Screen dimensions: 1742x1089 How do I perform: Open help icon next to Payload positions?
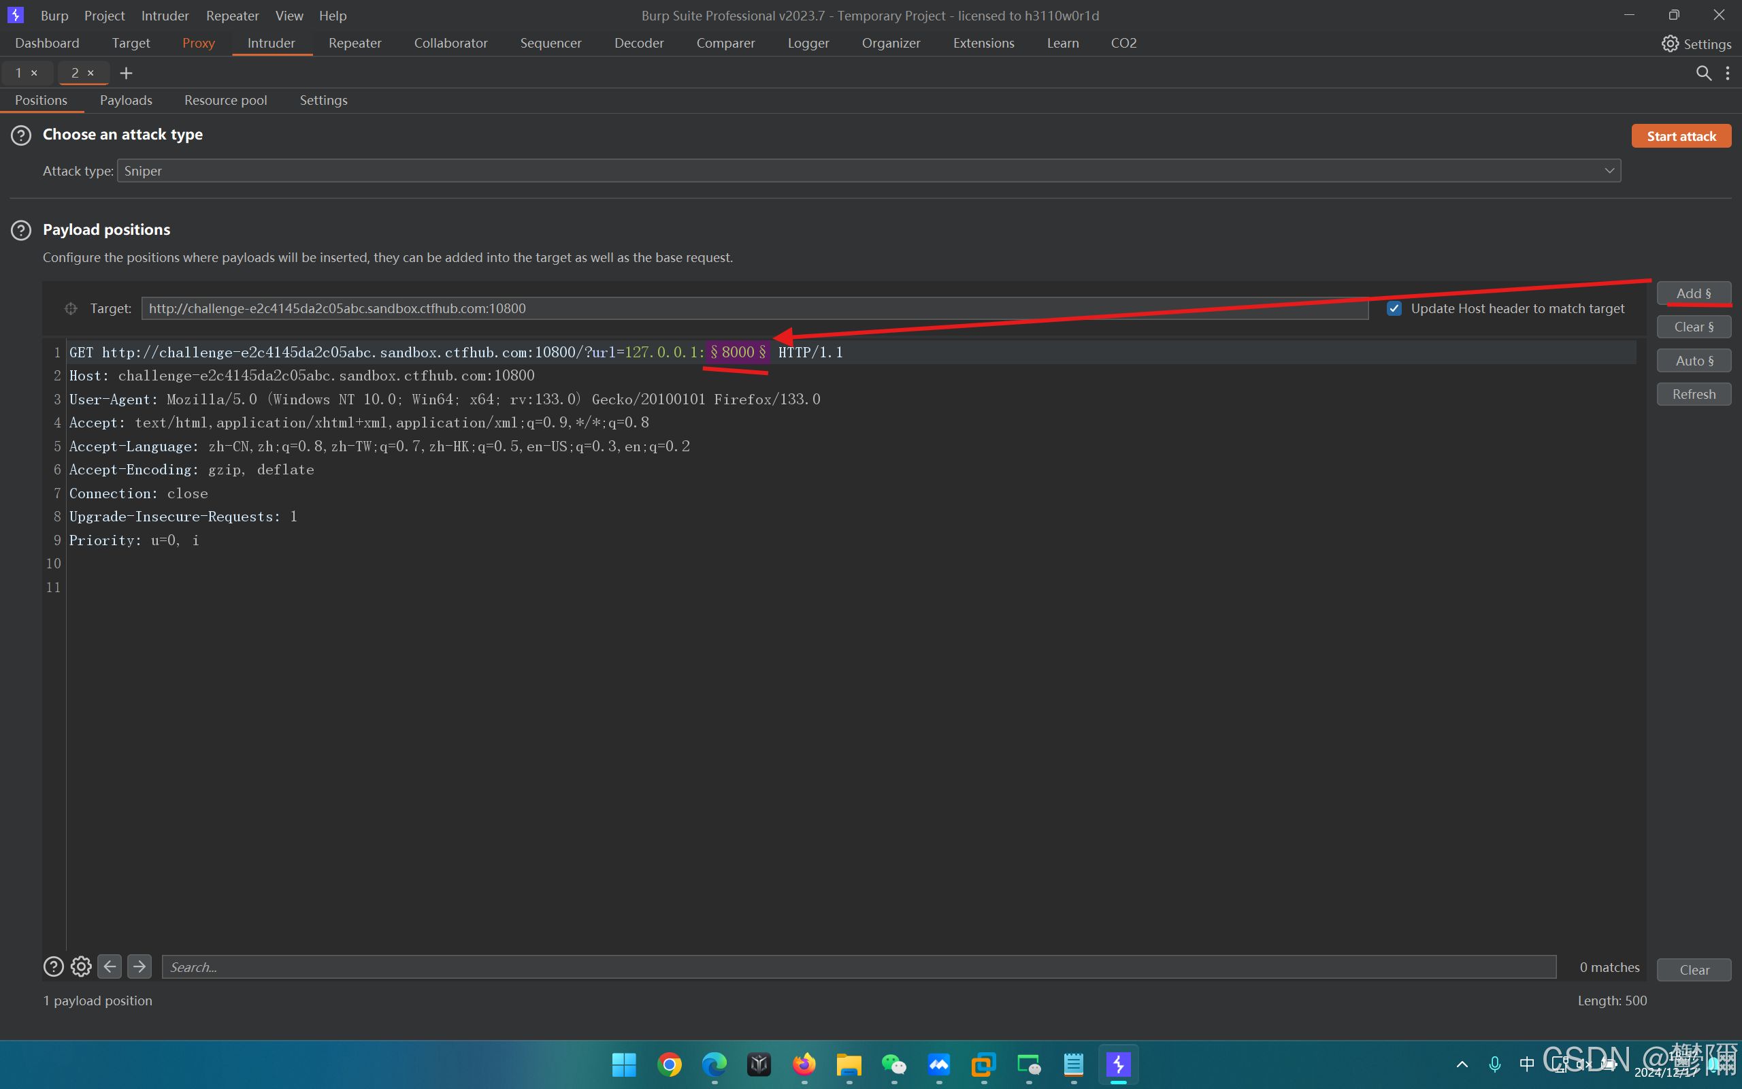[21, 230]
